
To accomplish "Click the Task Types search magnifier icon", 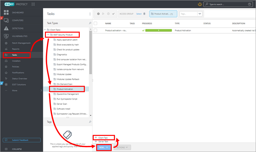I will pos(90,23).
